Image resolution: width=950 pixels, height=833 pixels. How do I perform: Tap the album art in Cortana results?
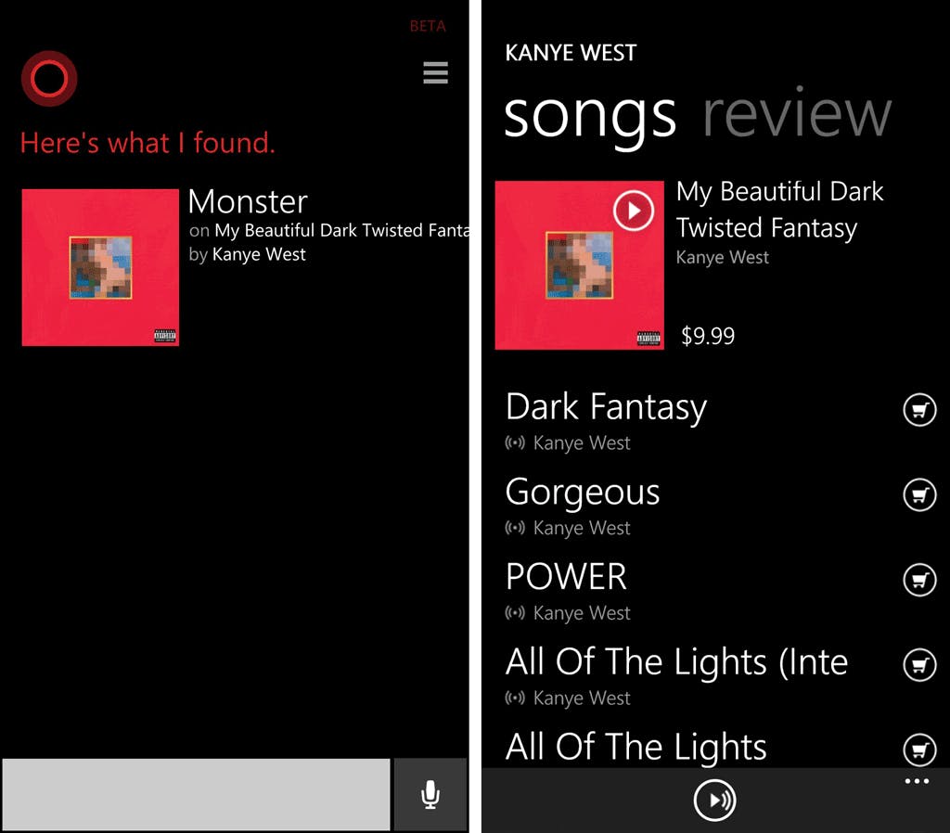tap(100, 267)
